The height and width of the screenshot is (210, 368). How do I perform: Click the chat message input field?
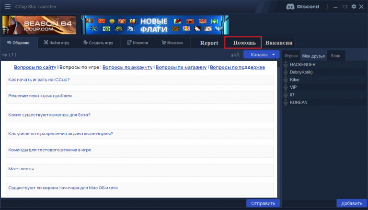click(x=123, y=203)
